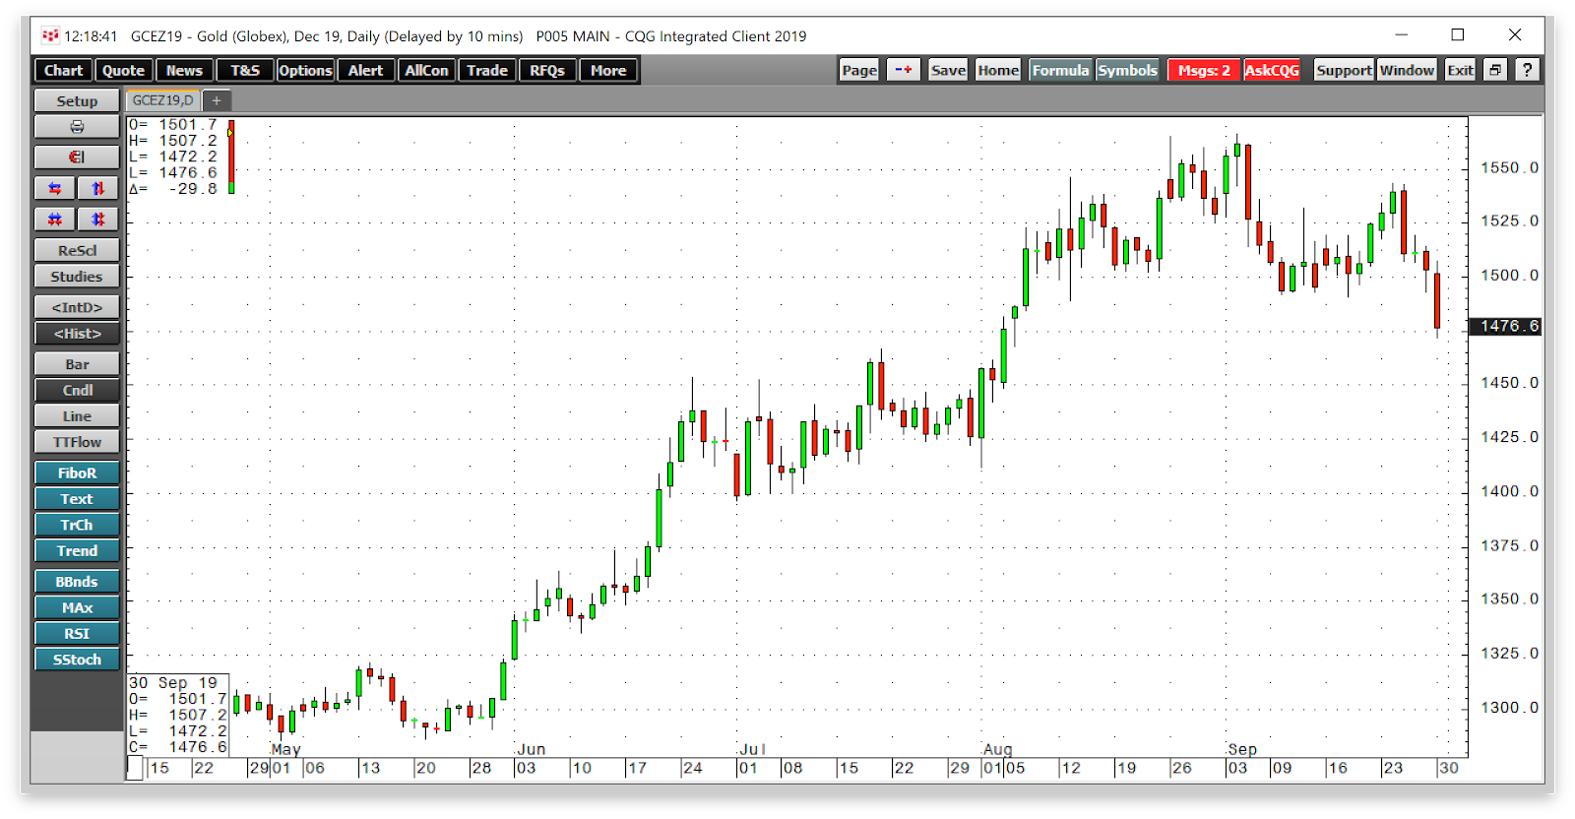Select the TrCh trend channel tool
Image resolution: width=1575 pixels, height=819 pixels.
77,526
